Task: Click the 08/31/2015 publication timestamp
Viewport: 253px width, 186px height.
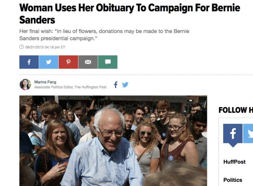Action: 45,47
